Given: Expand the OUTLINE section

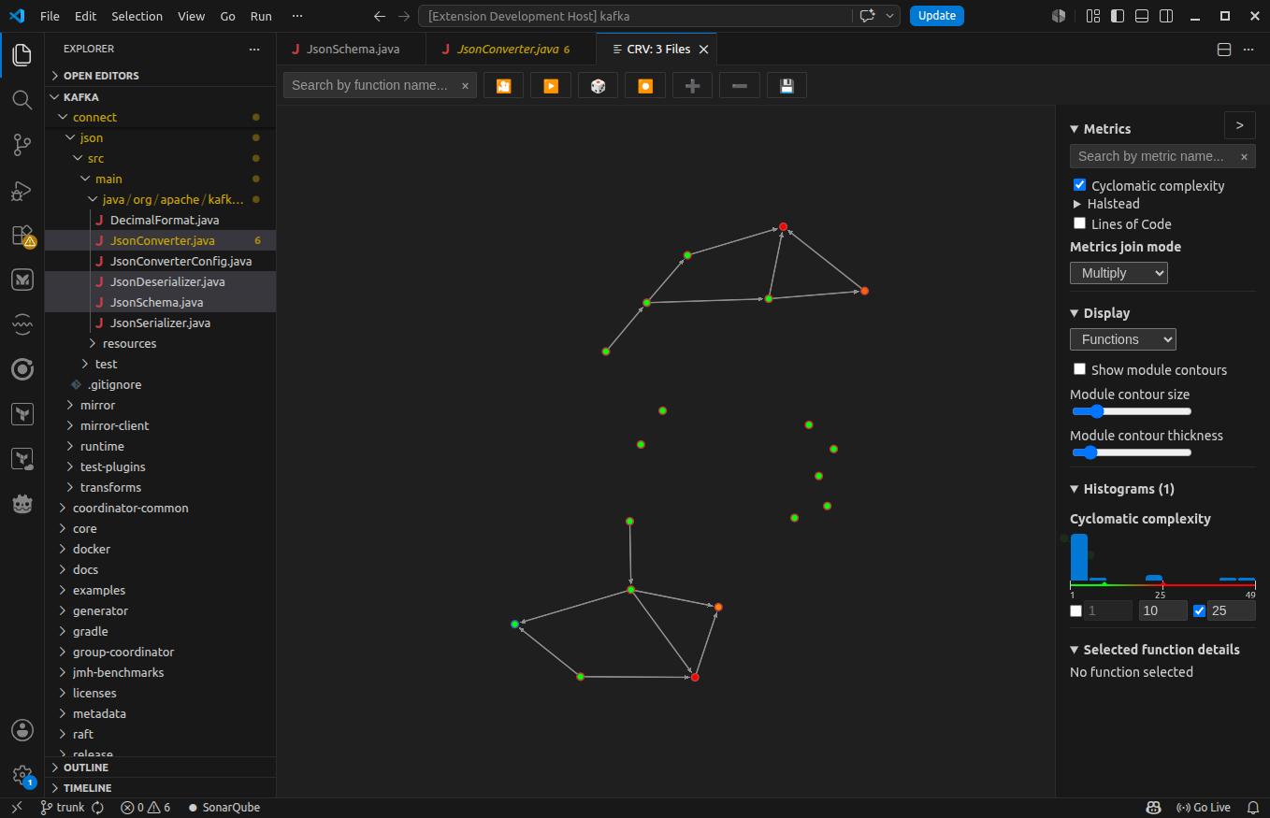Looking at the screenshot, I should click(160, 768).
